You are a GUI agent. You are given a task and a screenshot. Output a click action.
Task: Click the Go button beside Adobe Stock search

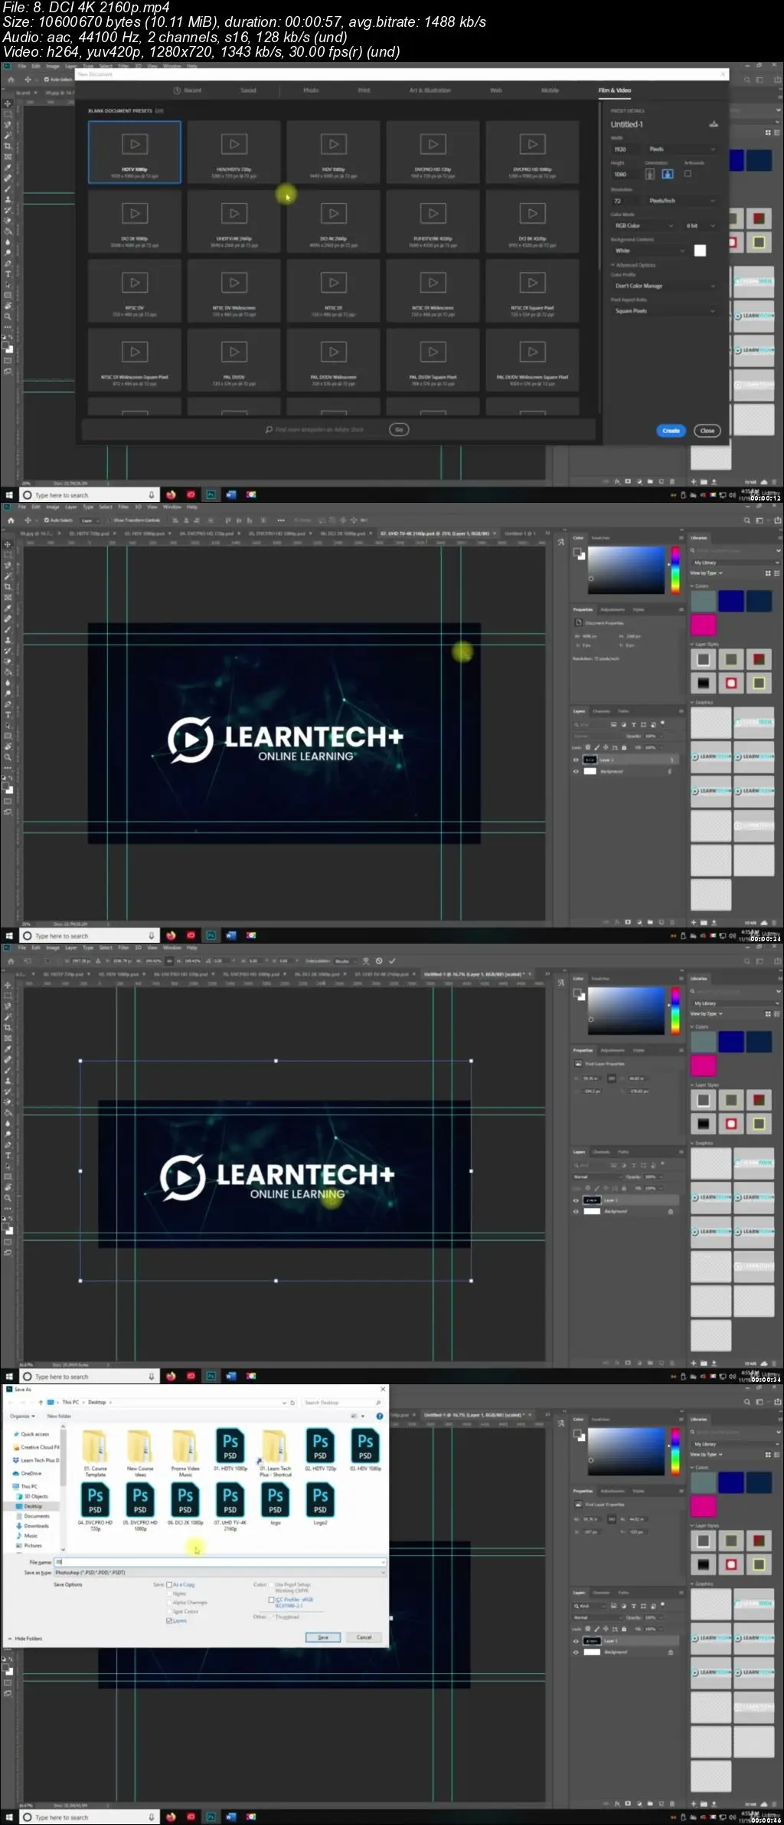point(399,430)
